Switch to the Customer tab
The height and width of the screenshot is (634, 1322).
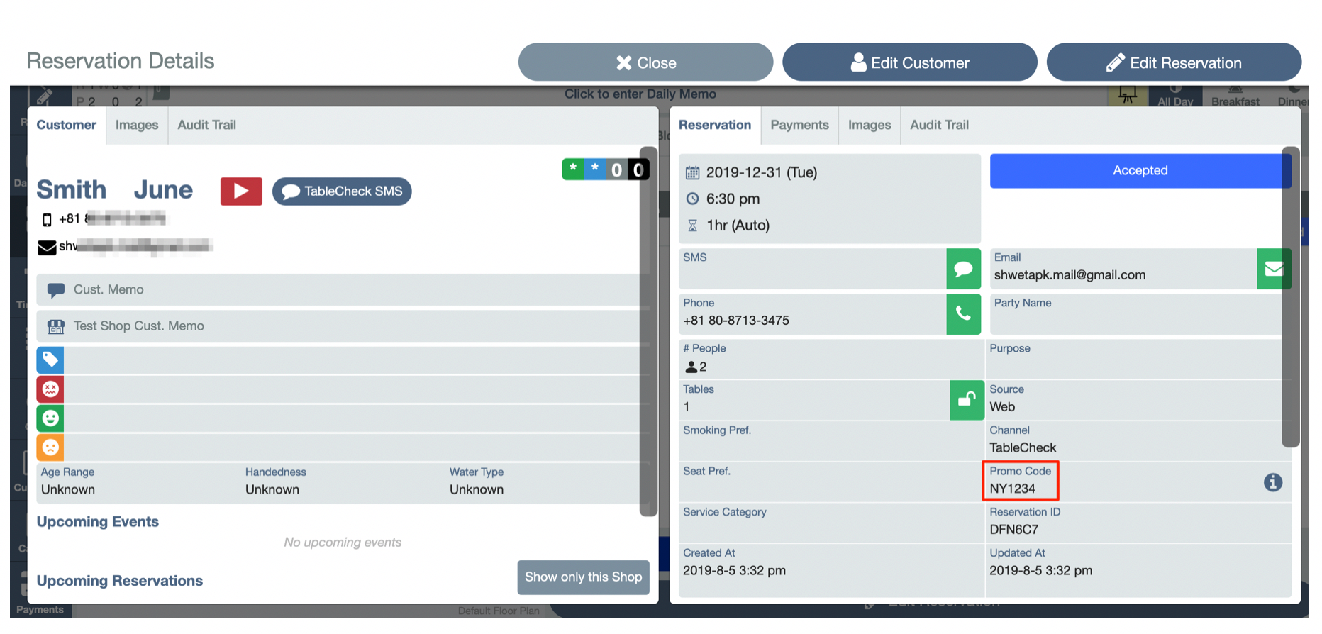tap(67, 126)
